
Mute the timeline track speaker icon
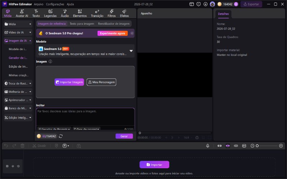(18, 166)
